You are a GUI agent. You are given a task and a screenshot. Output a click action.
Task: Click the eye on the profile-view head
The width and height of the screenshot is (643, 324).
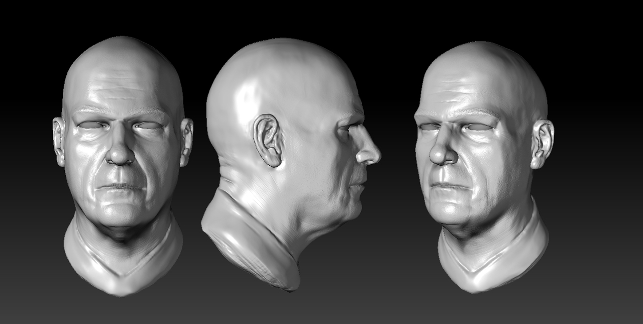[347, 129]
